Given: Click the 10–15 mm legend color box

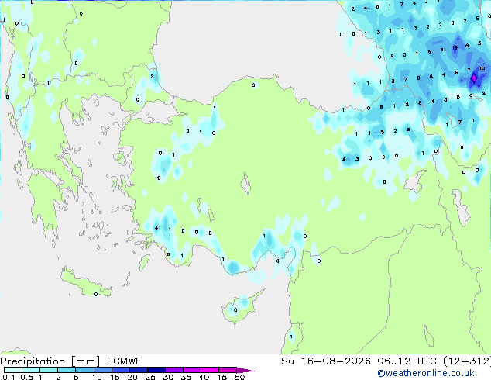Looking at the screenshot, I should [x=102, y=370].
